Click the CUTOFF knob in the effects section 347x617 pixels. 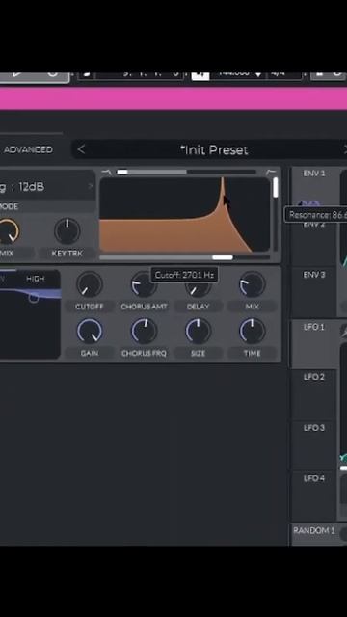[90, 284]
